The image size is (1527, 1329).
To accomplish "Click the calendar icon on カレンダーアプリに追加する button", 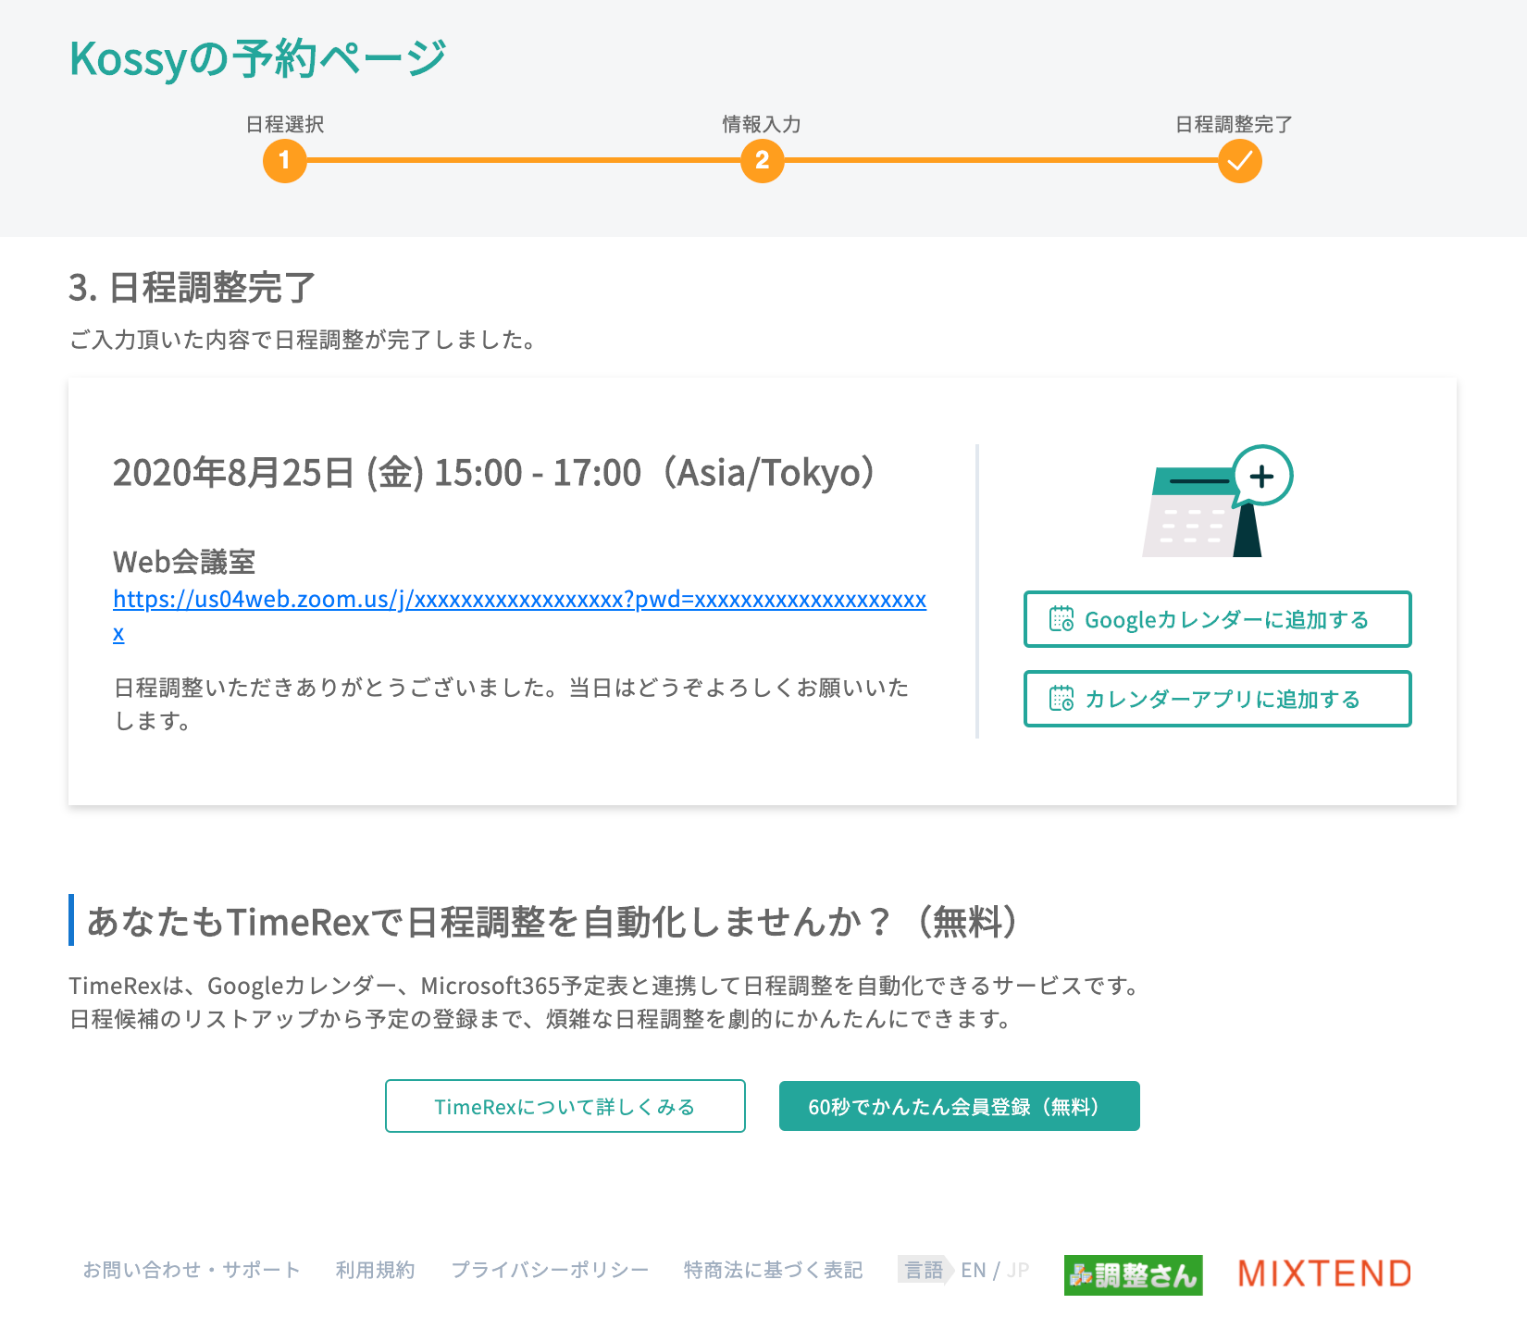I will (x=1061, y=699).
